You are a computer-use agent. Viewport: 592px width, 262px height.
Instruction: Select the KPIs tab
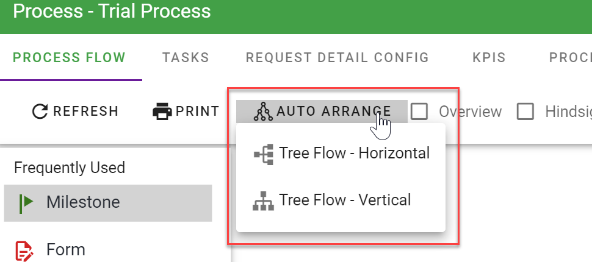click(x=489, y=58)
